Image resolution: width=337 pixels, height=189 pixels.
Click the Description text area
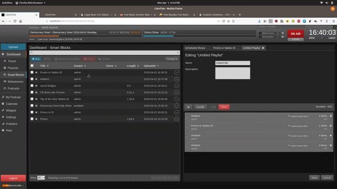pyautogui.click(x=233, y=73)
